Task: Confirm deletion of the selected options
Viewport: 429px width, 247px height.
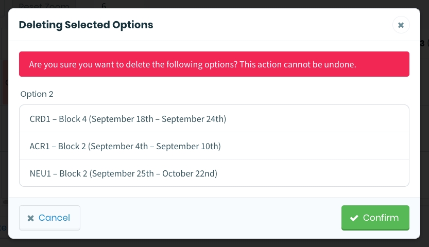Action: [375, 218]
